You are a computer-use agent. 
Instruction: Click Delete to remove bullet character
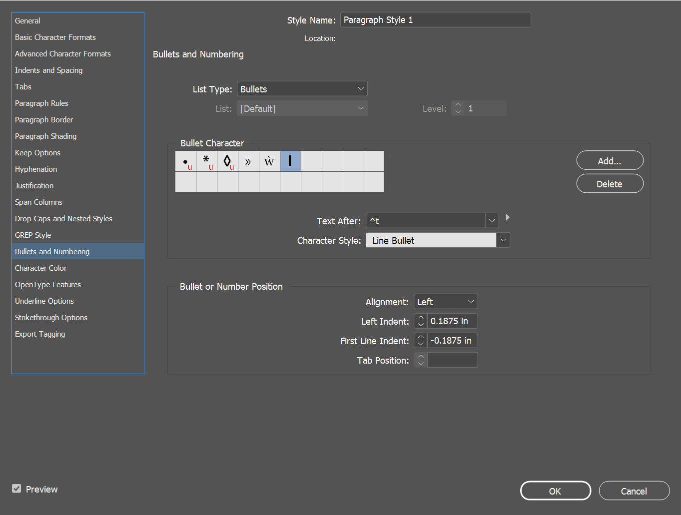[x=610, y=183]
